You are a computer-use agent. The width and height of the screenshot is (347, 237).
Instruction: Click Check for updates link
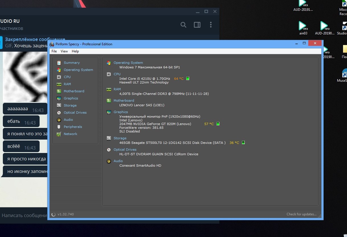click(301, 214)
